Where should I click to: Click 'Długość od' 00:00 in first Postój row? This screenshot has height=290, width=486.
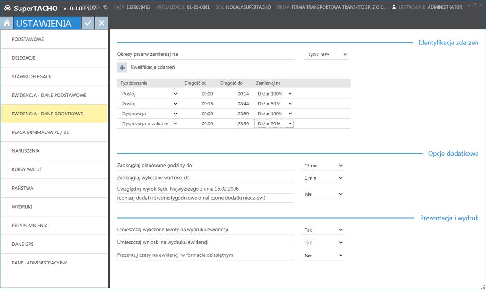pyautogui.click(x=207, y=94)
